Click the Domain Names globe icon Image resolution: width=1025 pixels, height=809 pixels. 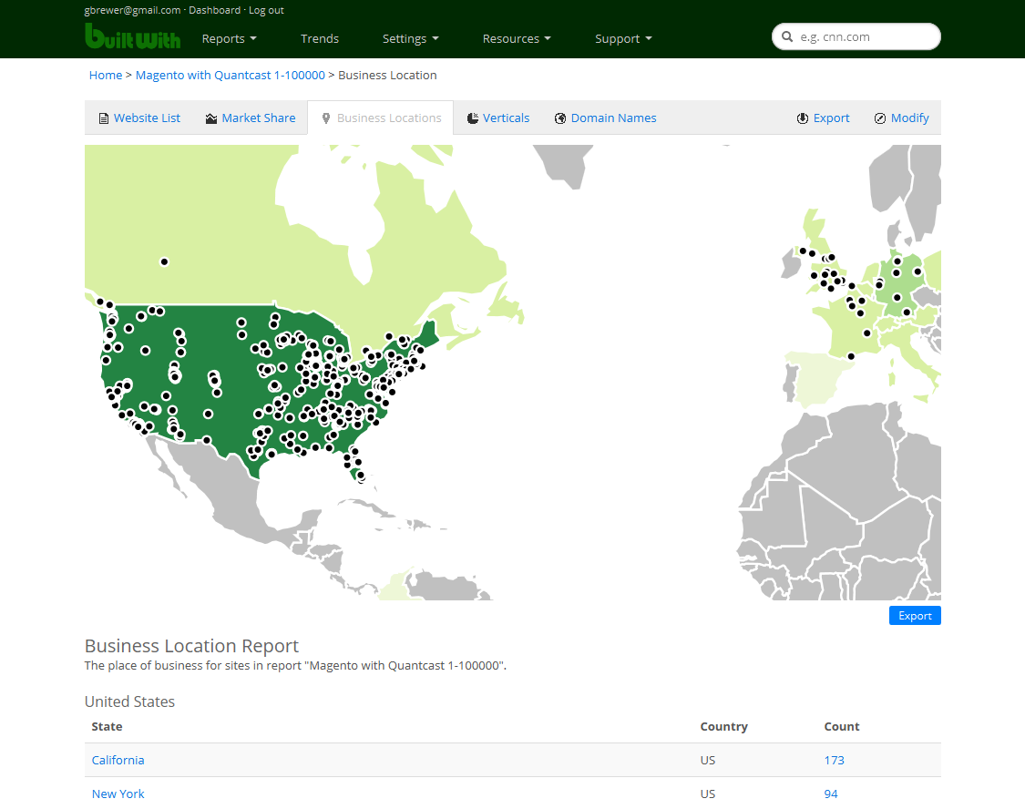coord(560,118)
